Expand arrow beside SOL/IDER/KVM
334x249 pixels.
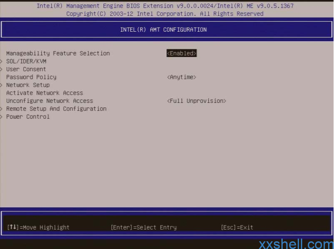[1, 62]
